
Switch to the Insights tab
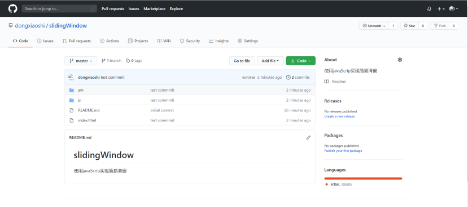219,41
